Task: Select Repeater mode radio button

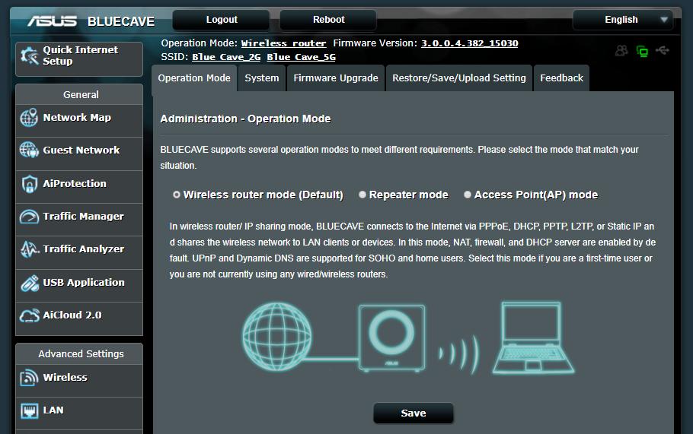Action: [362, 195]
